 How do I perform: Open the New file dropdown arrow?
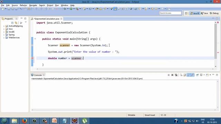click(x=6, y=9)
